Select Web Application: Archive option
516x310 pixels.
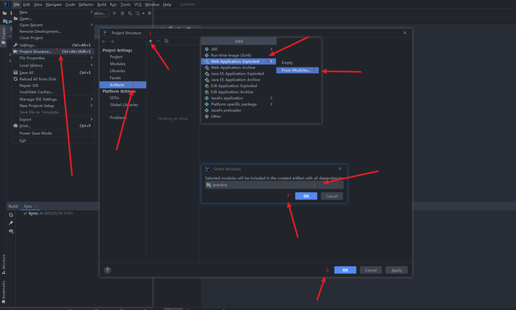(233, 68)
